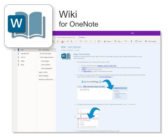This screenshot has width=168, height=137.
Task: Expand the alignment dropdown arrow
Action: pyautogui.click(x=101, y=41)
